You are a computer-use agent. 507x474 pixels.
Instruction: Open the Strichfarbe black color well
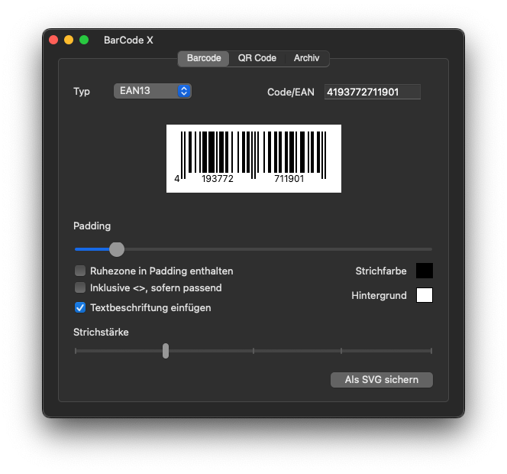(x=425, y=271)
